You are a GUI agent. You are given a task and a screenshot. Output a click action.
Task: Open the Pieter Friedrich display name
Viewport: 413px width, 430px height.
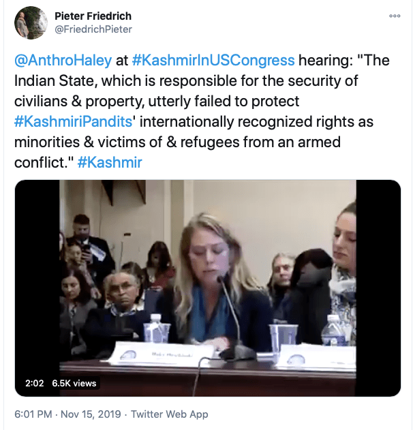click(x=93, y=16)
